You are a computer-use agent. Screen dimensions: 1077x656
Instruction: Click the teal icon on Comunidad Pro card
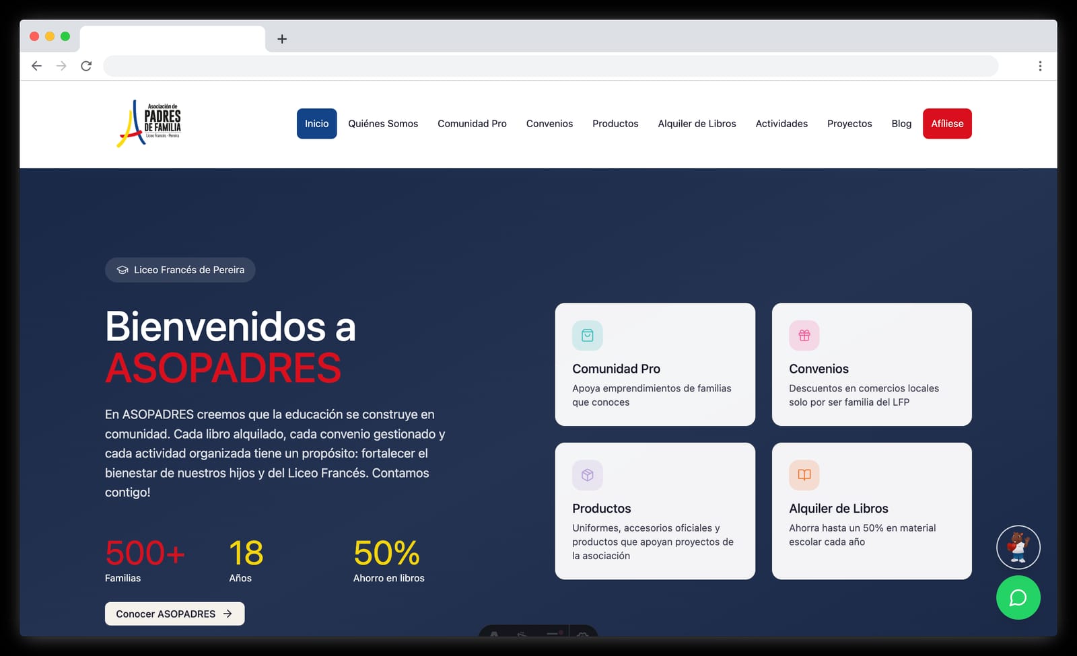[587, 335]
